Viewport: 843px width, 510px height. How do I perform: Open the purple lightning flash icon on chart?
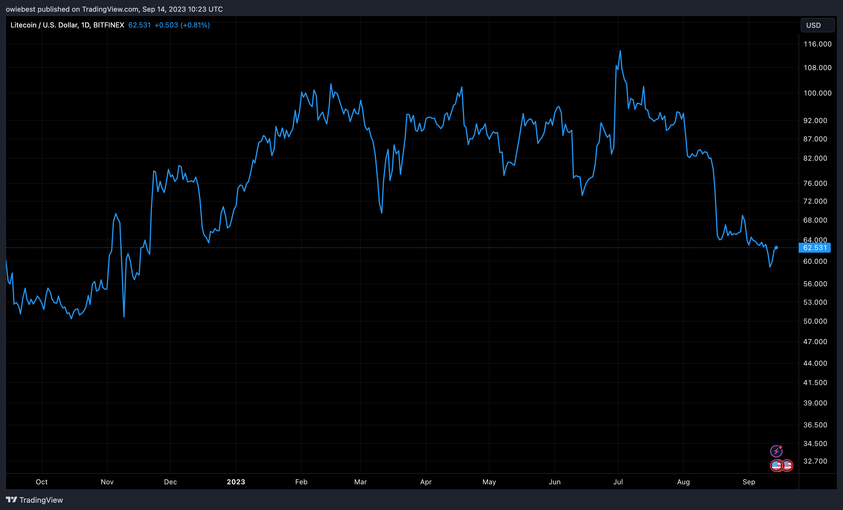pos(776,451)
